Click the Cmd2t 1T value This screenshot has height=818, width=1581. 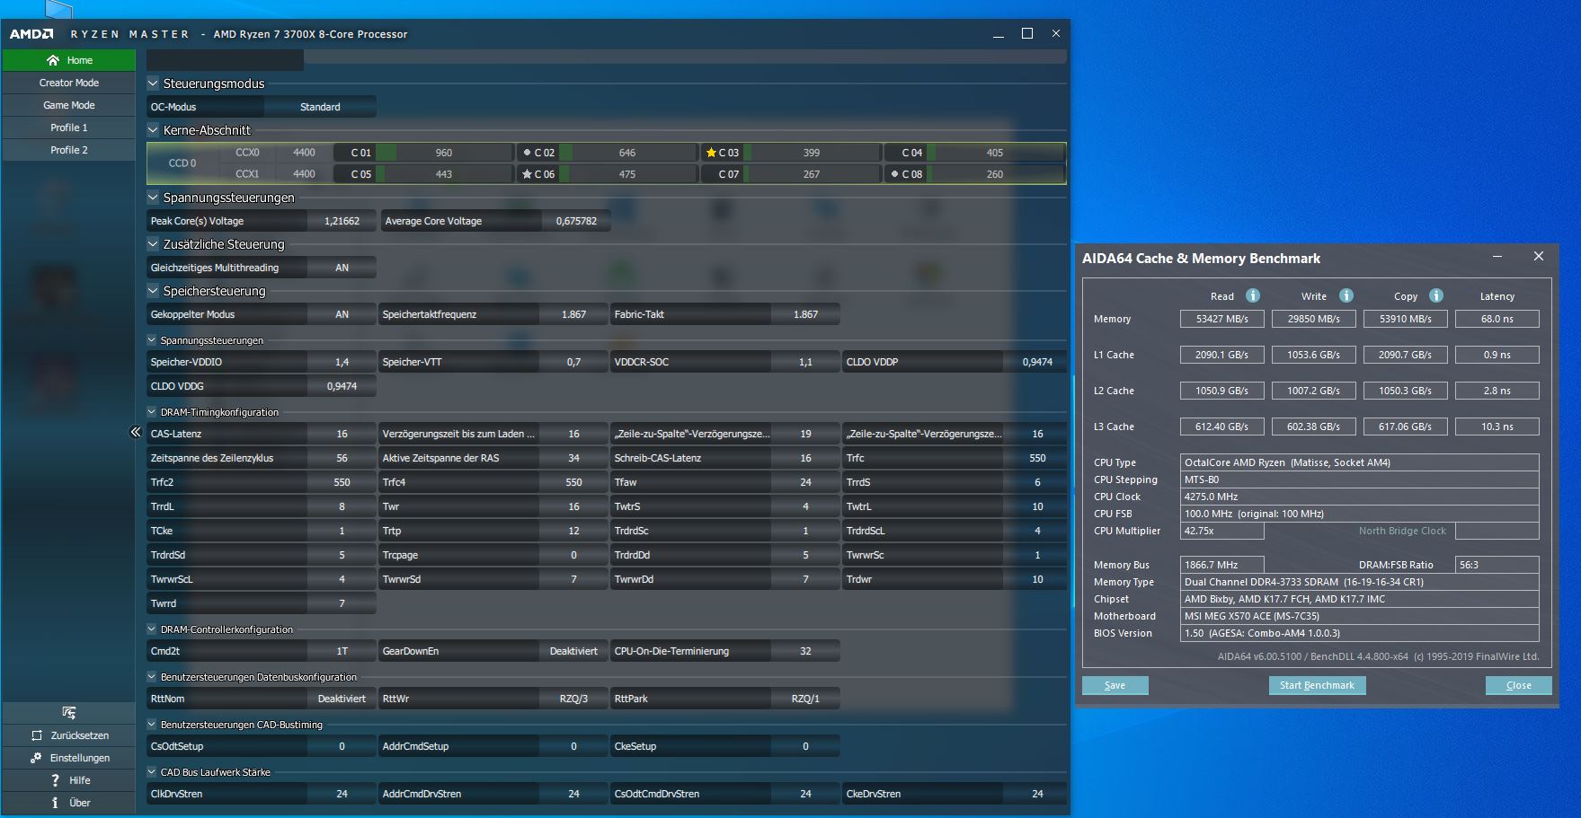(x=342, y=651)
